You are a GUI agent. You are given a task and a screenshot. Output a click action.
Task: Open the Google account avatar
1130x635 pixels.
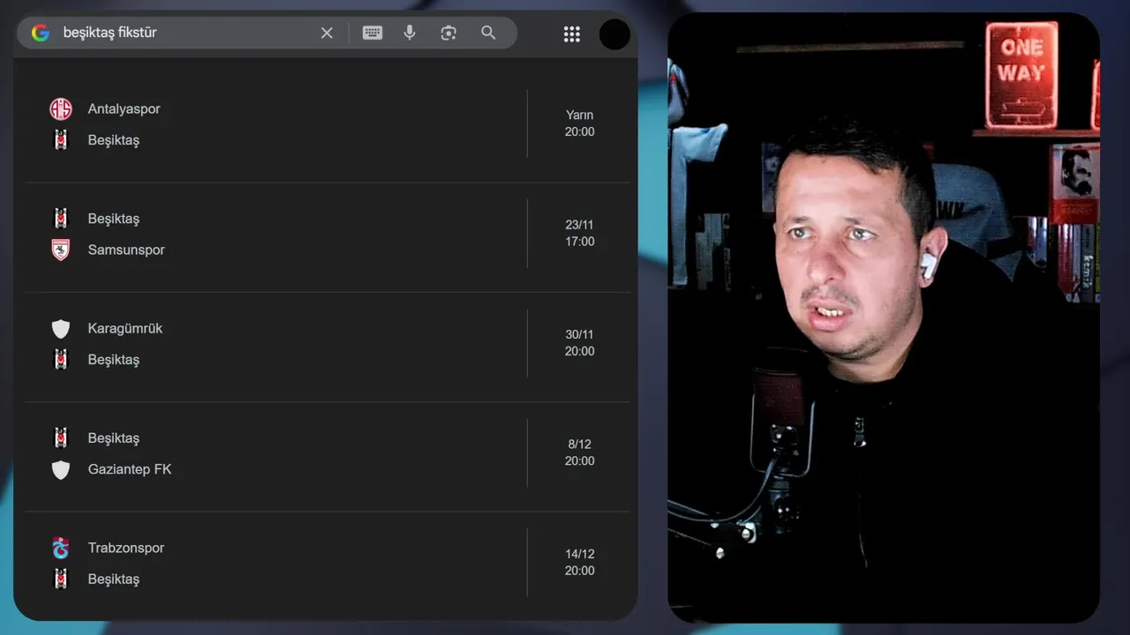pyautogui.click(x=614, y=34)
